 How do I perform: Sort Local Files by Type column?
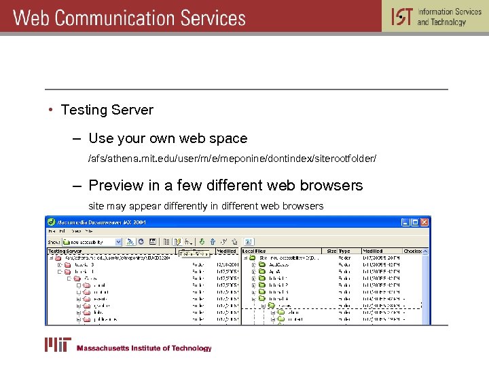tap(350, 251)
